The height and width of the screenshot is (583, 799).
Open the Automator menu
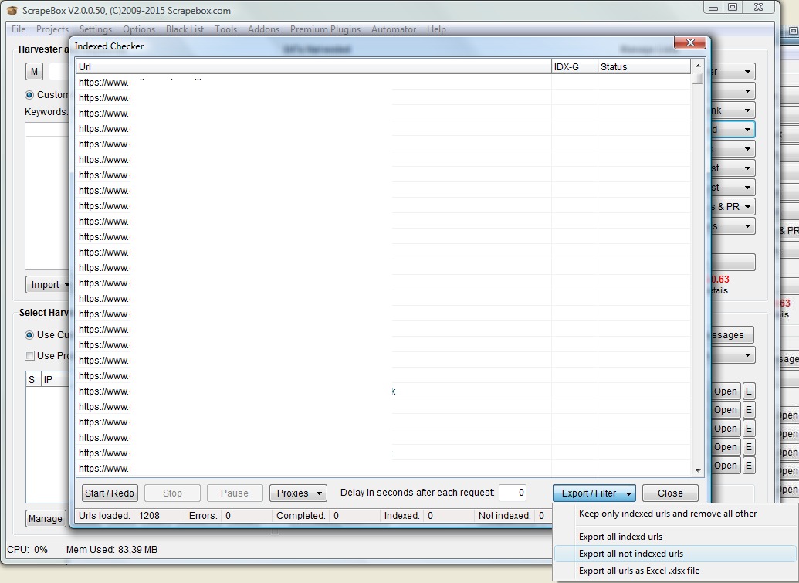click(x=394, y=29)
